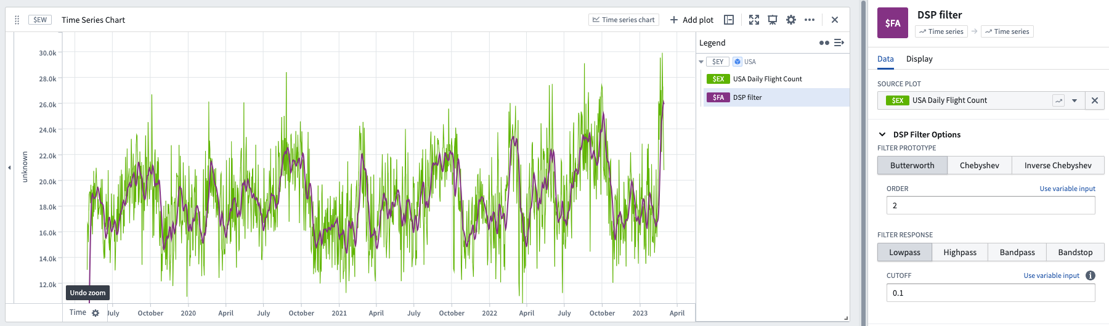Image resolution: width=1109 pixels, height=326 pixels.
Task: Click the CUTOFF input field
Action: click(991, 293)
